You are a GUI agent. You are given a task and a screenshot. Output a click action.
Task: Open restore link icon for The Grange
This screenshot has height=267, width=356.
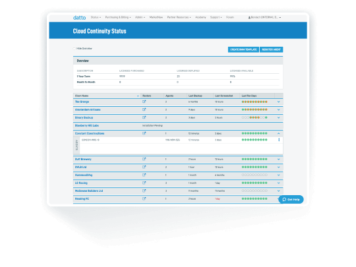coord(144,102)
